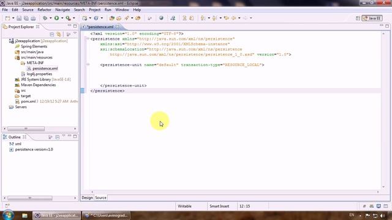Open the Refactor menu

point(44,10)
